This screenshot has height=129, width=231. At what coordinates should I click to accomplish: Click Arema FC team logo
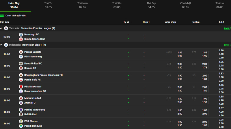click(x=21, y=103)
